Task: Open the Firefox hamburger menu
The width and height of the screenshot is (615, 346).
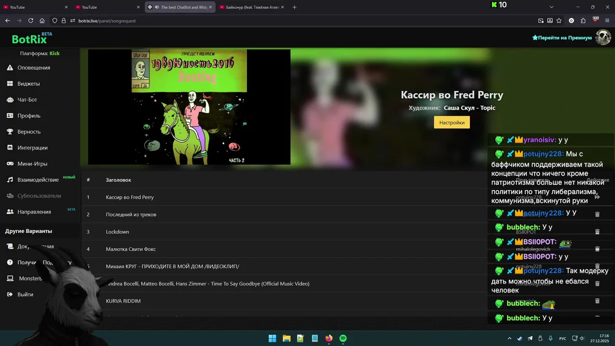Action: coord(608,21)
